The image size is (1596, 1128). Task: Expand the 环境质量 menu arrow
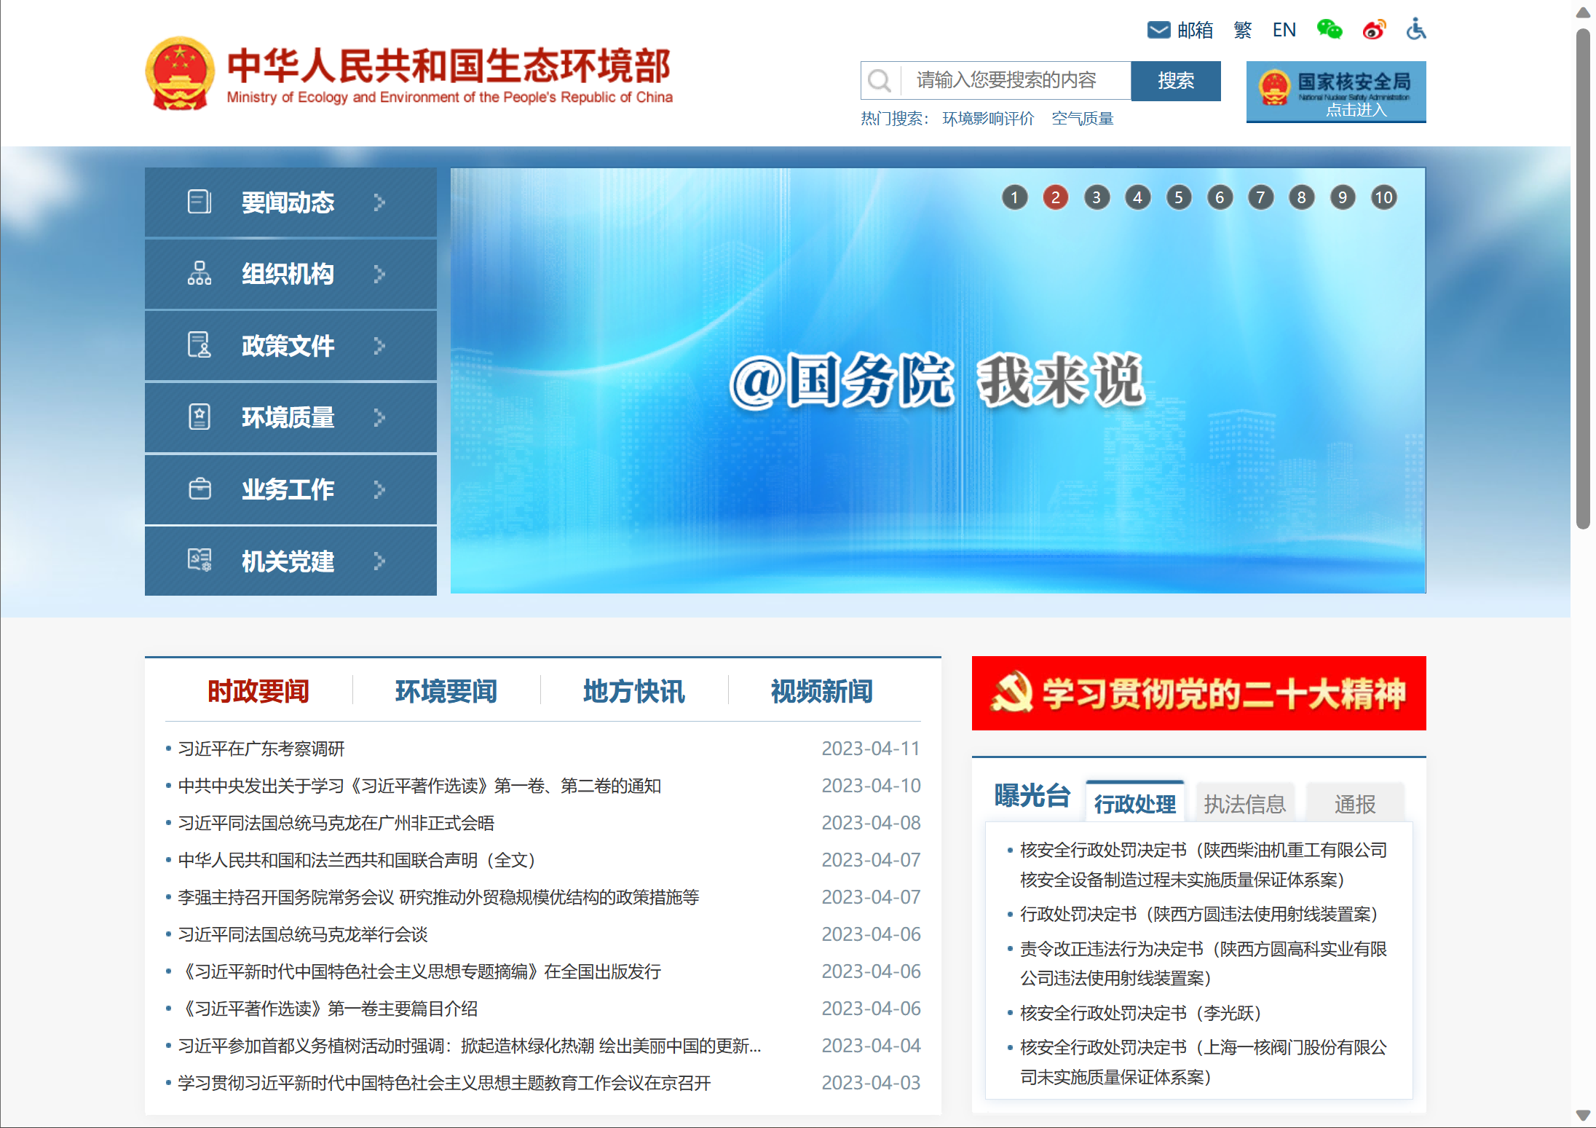[x=379, y=417]
